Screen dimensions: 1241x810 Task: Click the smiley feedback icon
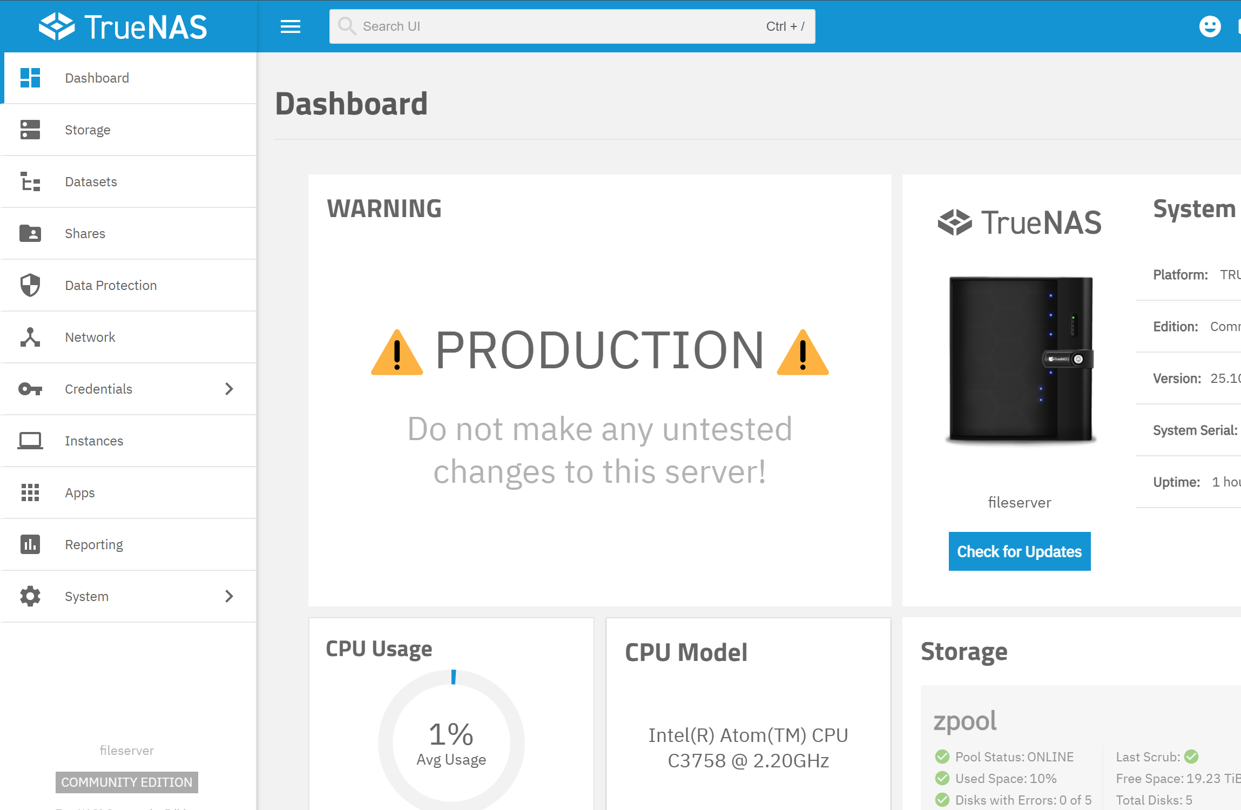(x=1210, y=26)
